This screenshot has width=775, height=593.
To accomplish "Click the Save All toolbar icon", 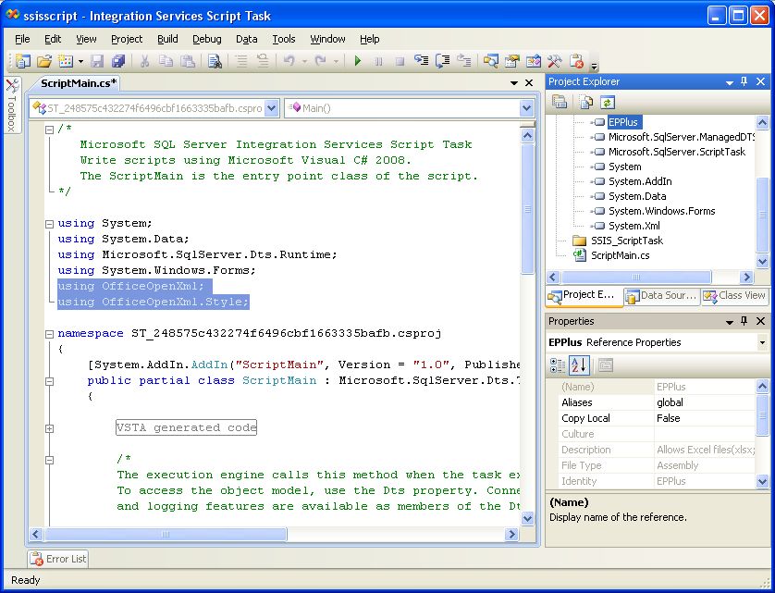I will pyautogui.click(x=118, y=62).
